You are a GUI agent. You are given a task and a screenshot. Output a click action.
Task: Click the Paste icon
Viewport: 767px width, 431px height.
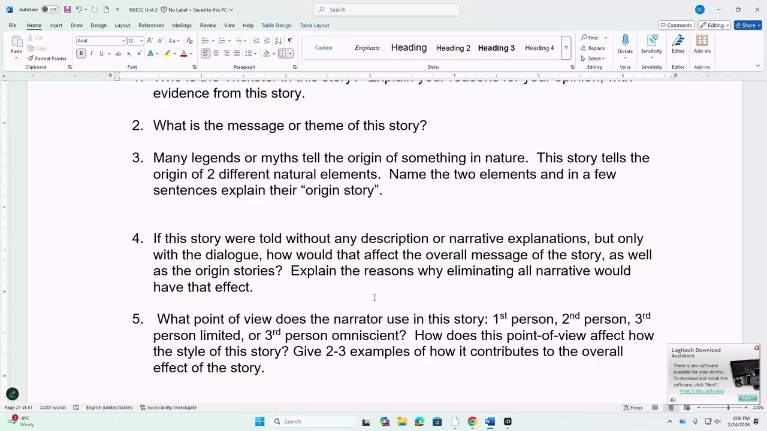pyautogui.click(x=16, y=42)
